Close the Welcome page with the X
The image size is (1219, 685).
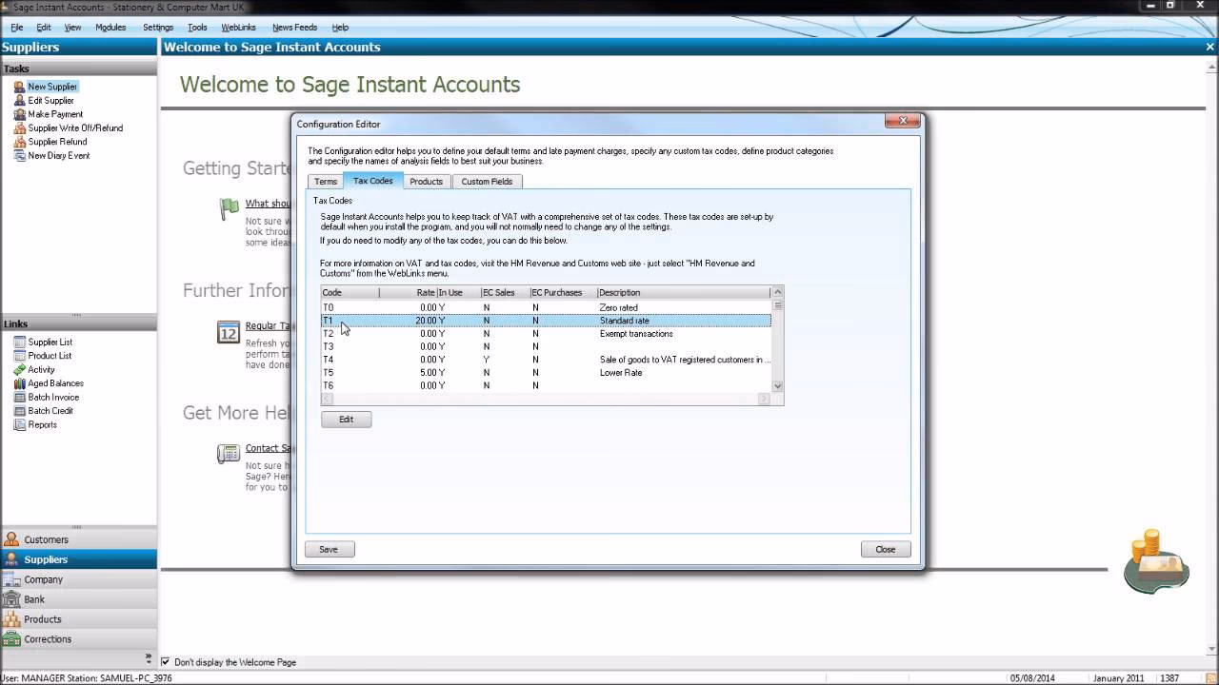point(1209,47)
